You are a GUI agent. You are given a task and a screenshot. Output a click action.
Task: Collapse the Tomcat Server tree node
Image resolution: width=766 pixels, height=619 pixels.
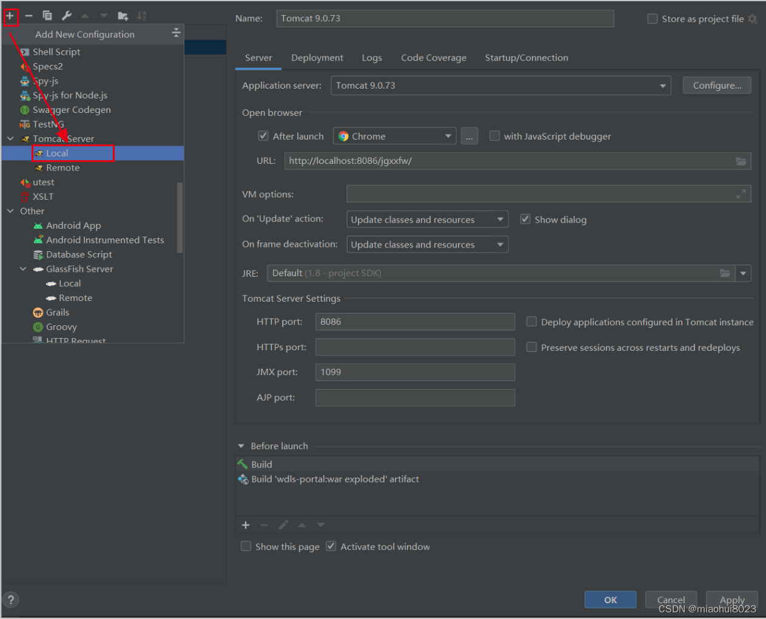[x=10, y=139]
